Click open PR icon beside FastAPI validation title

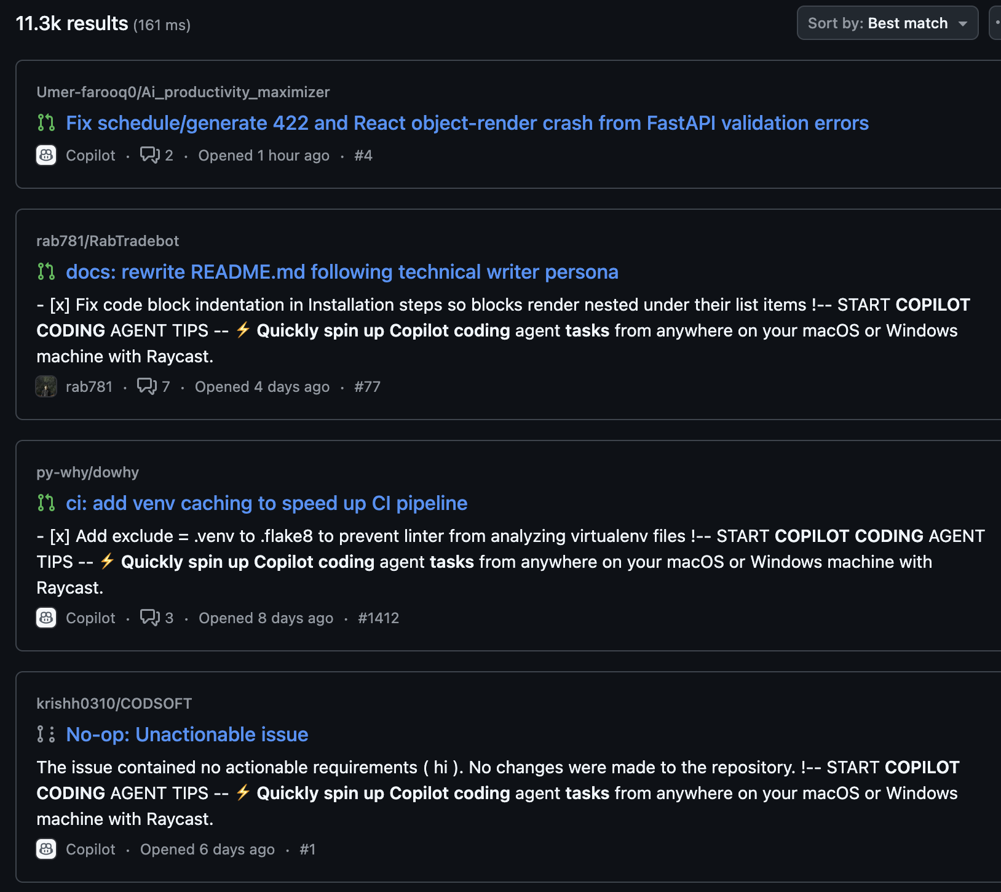(46, 123)
